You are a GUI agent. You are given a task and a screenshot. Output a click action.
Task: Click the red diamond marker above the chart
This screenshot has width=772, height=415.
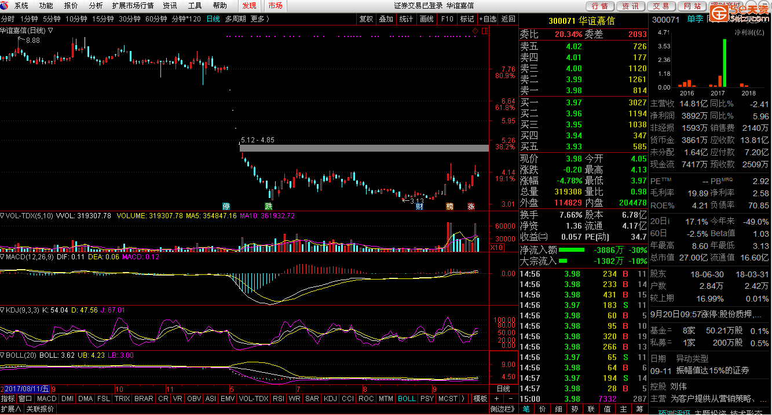pyautogui.click(x=475, y=30)
